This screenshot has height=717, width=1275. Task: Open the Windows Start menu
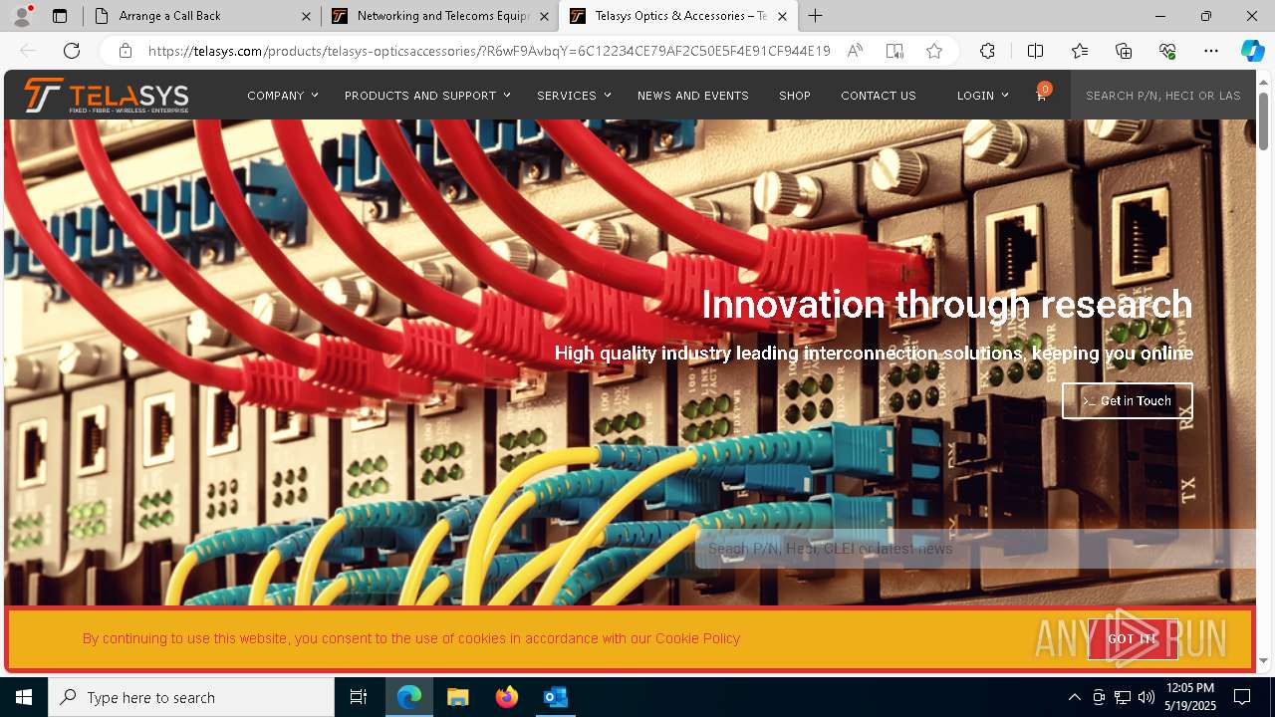point(24,697)
